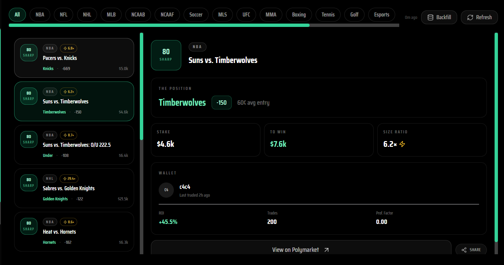Image resolution: width=504 pixels, height=265 pixels.
Task: Enable the Tennis filter pill
Action: pos(328,14)
